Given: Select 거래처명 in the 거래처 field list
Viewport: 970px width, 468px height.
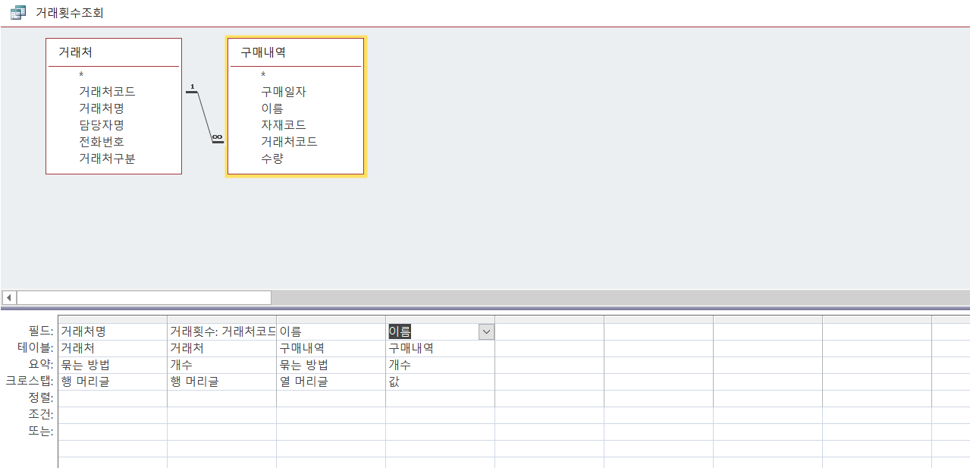Looking at the screenshot, I should 101,108.
